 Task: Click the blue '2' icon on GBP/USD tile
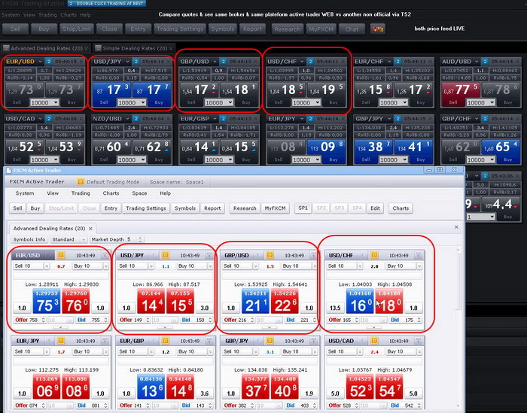pyautogui.click(x=223, y=62)
